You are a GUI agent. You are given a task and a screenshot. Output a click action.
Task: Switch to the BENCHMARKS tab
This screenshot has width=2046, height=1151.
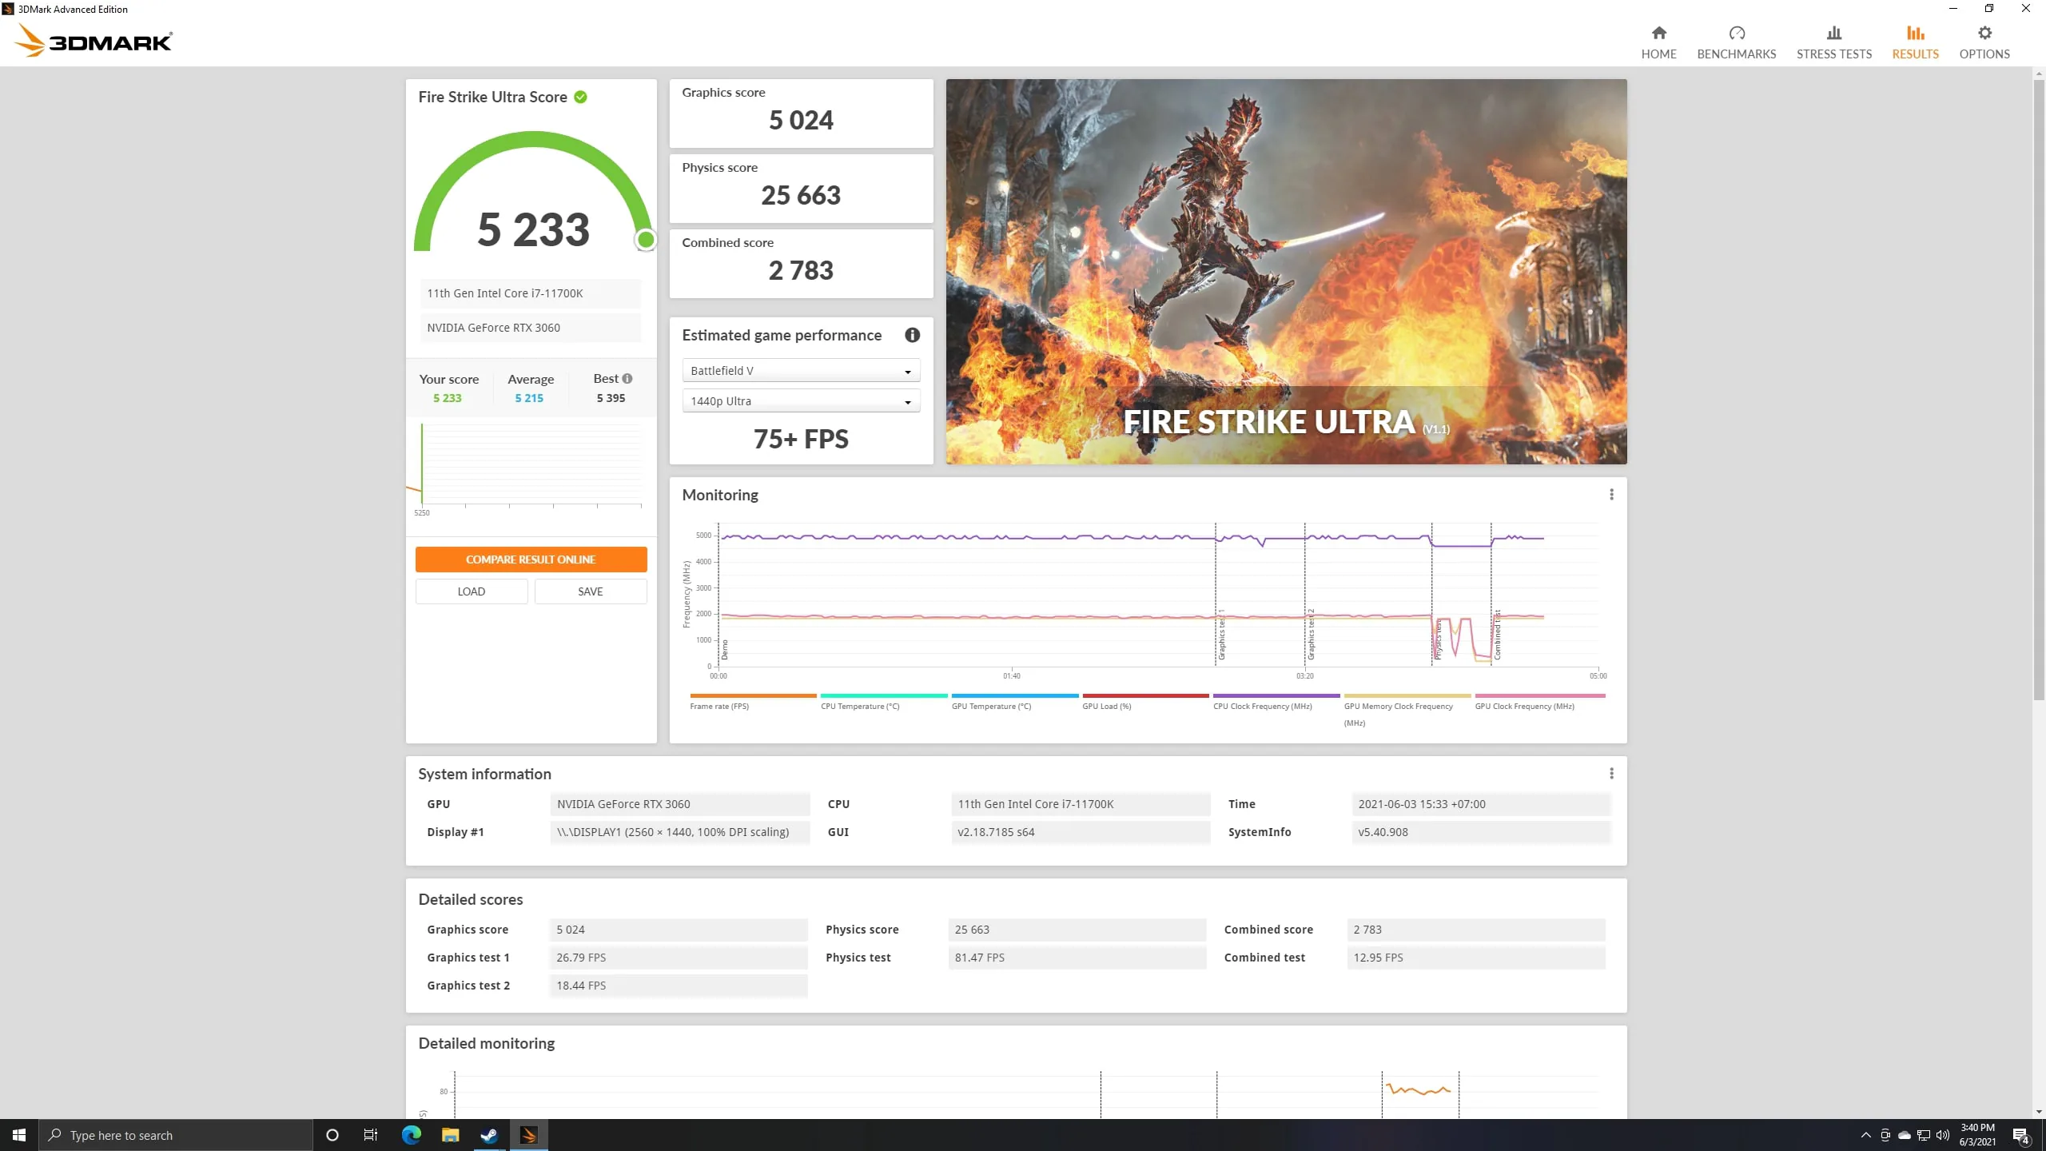1736,42
